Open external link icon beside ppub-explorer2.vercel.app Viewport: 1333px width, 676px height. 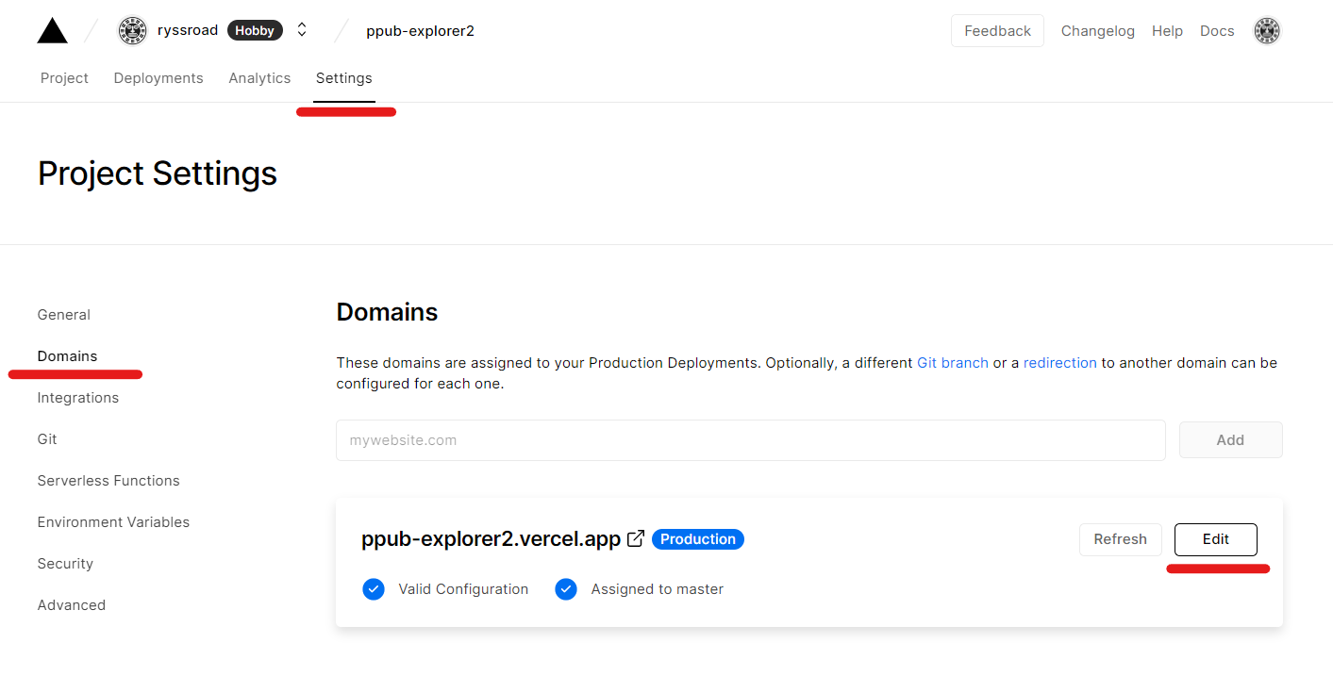(x=636, y=538)
